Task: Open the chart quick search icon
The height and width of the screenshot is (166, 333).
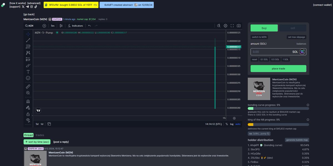Action: pos(219,26)
